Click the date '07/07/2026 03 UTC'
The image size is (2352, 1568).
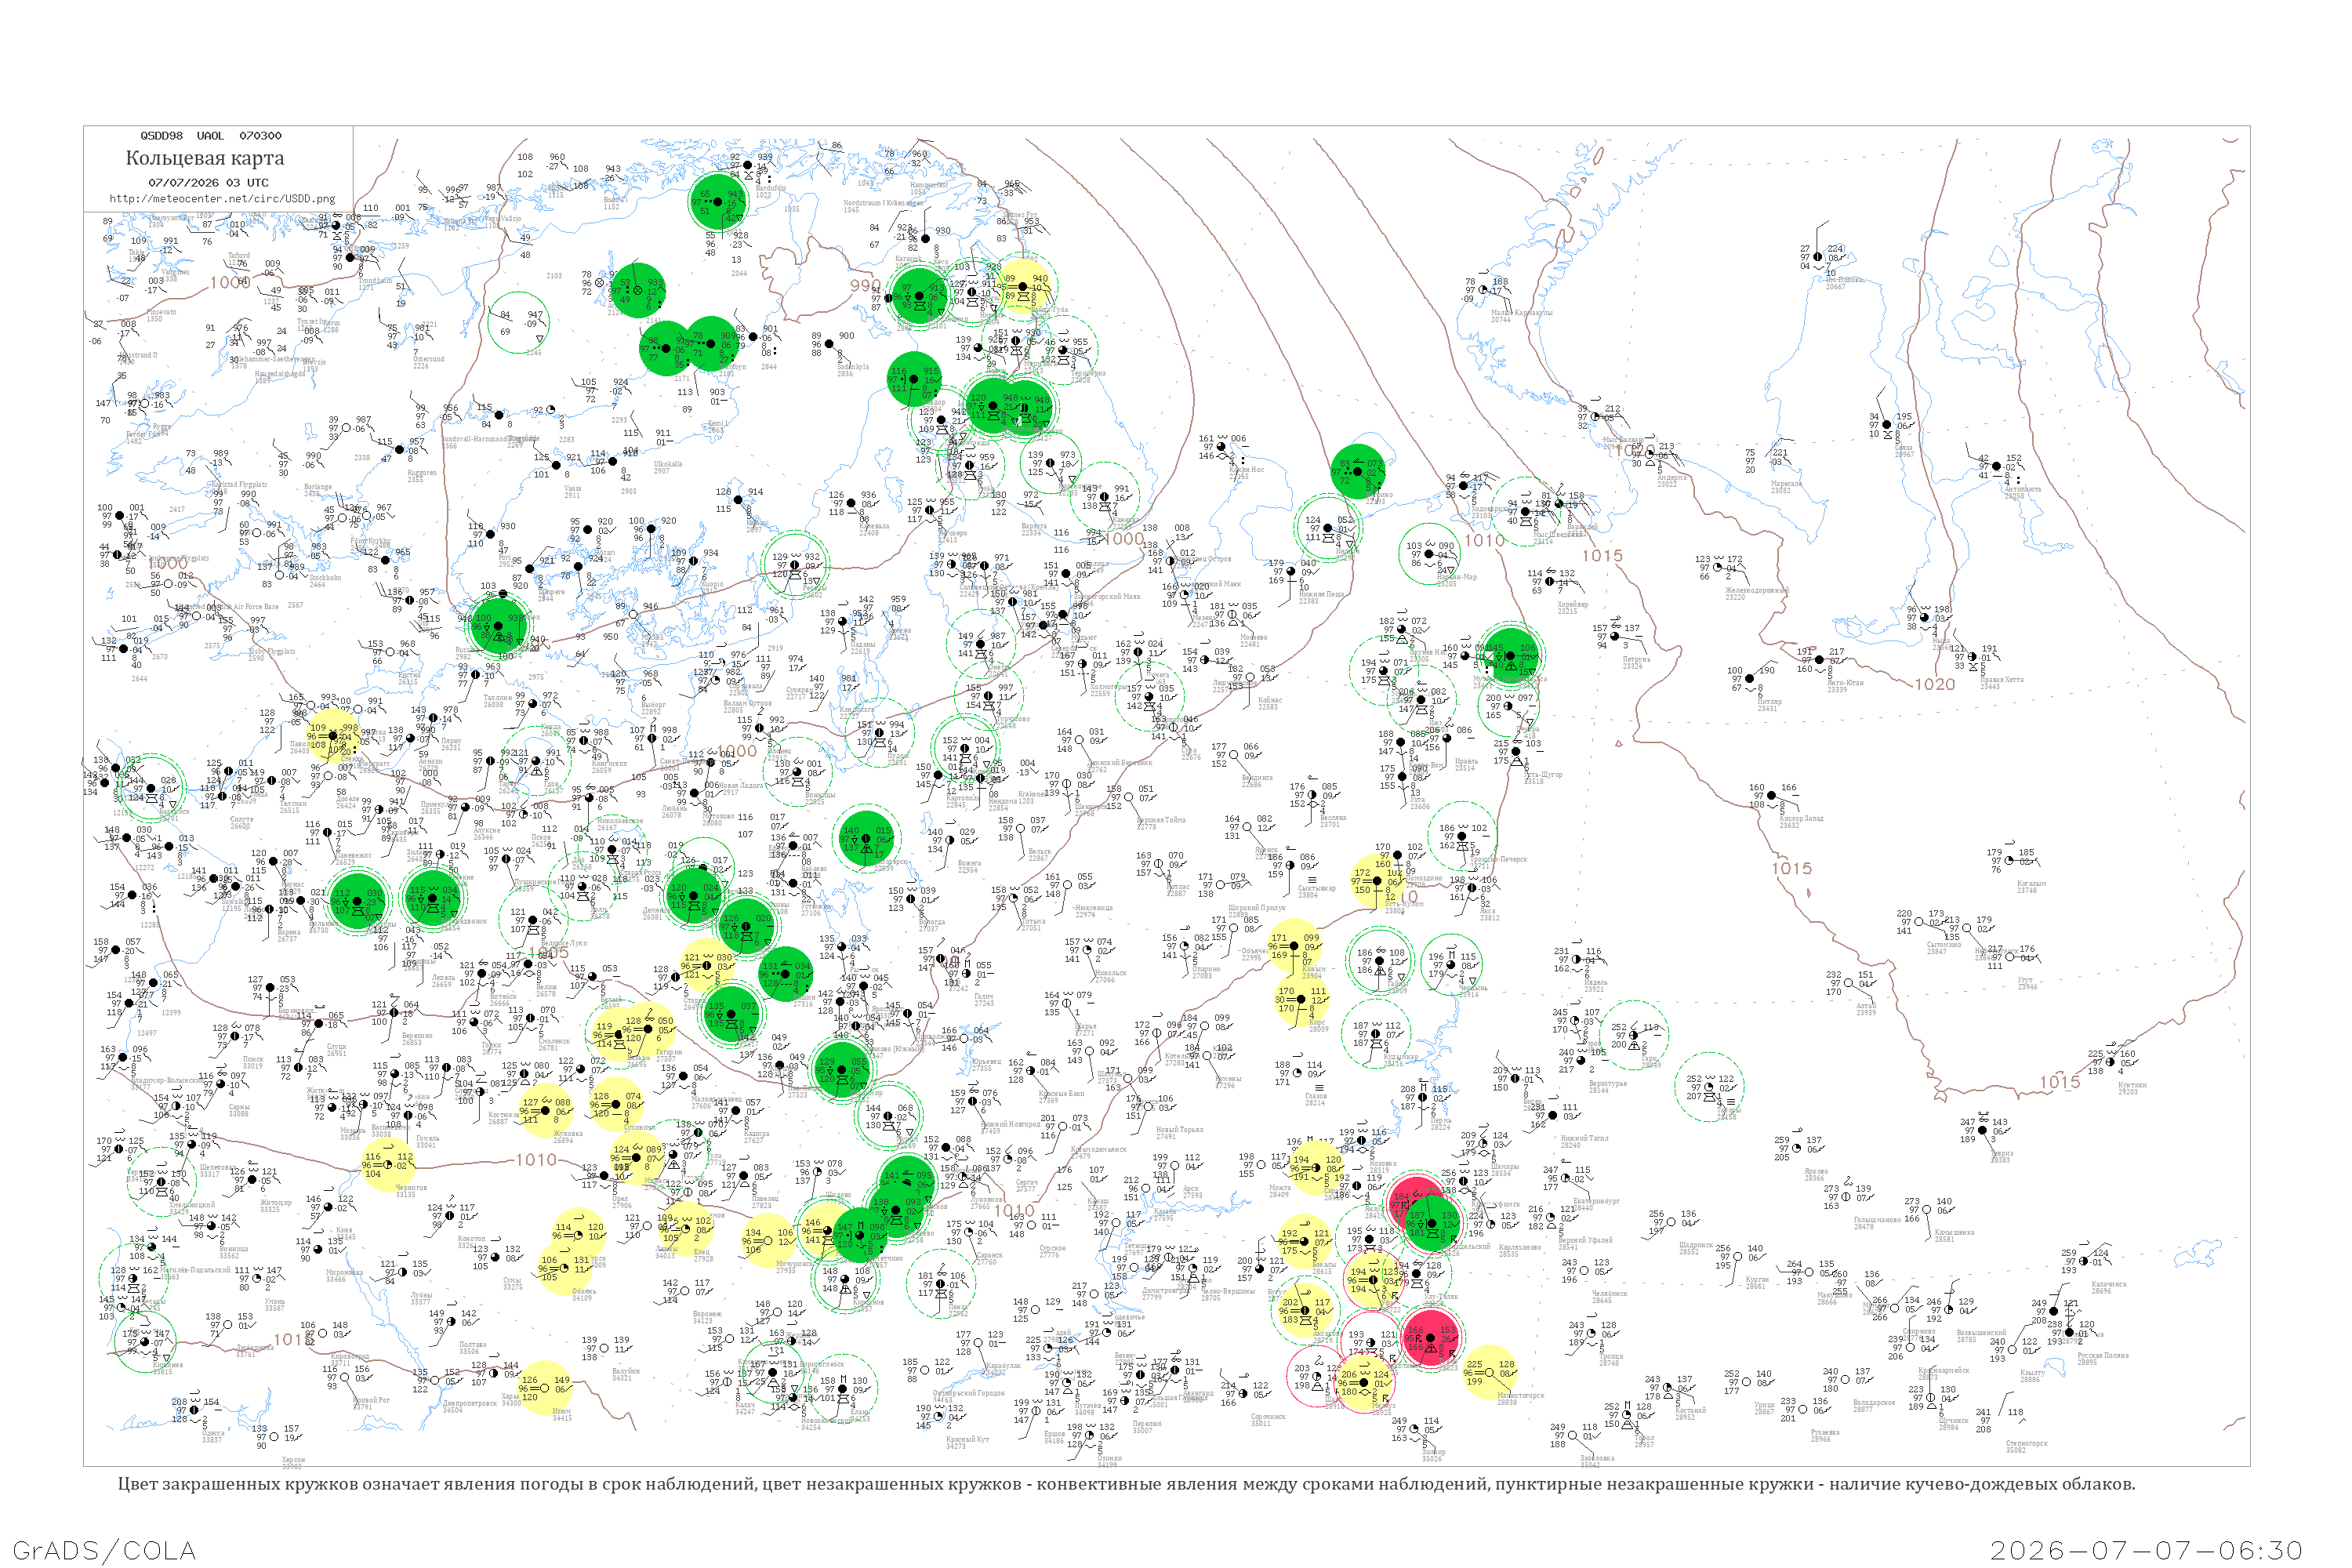(208, 183)
